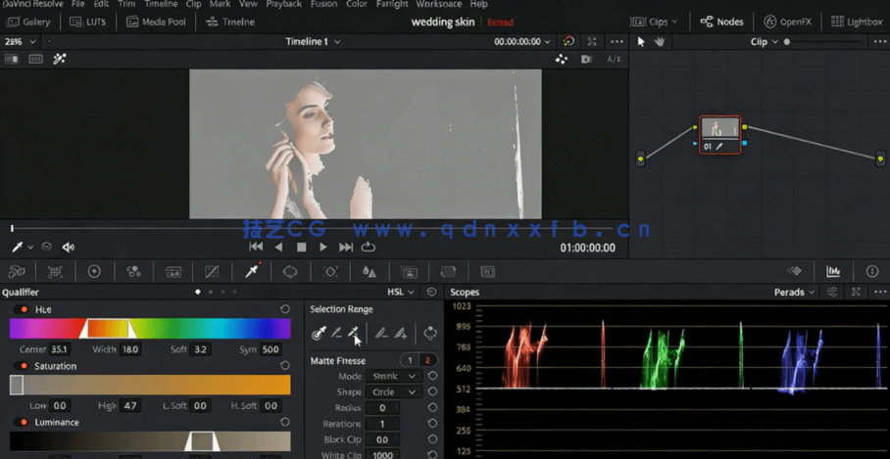The image size is (890, 459).
Task: Open the Mark menu
Action: click(220, 4)
